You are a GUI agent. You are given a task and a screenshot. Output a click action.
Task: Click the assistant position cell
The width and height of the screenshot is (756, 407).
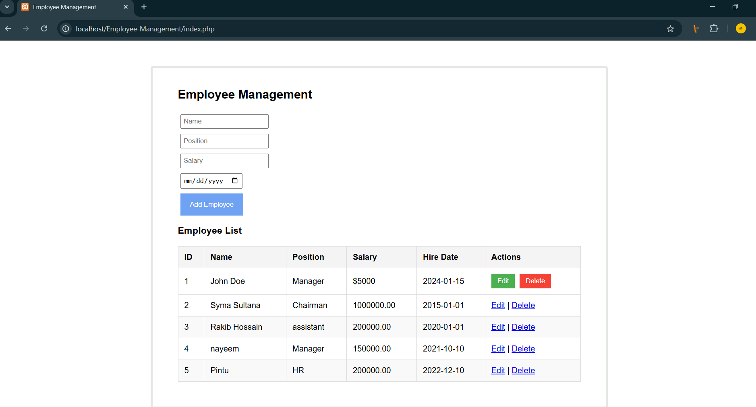coord(316,327)
